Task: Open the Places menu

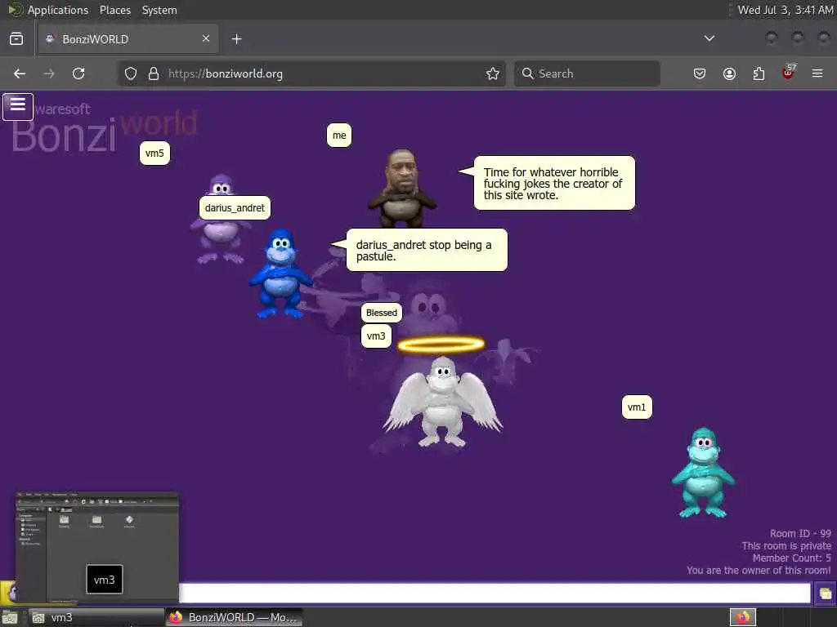Action: tap(114, 10)
